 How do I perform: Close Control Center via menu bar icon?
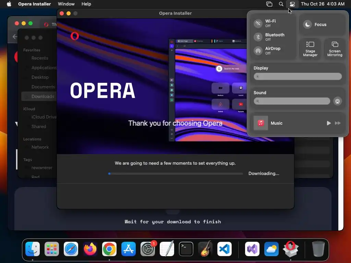click(x=292, y=4)
